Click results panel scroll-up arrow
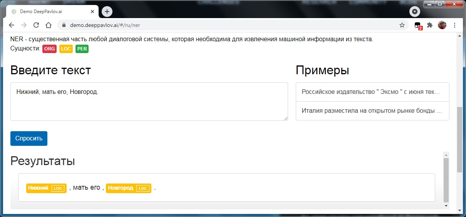The height and width of the screenshot is (217, 466). tap(446, 155)
